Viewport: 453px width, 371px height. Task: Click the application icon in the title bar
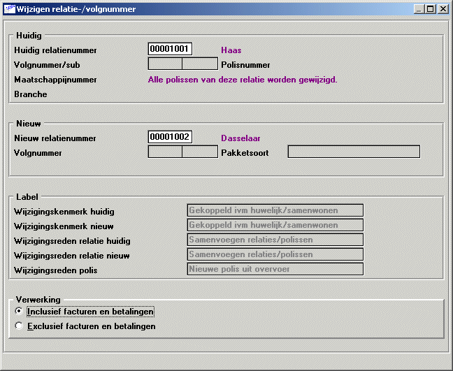tap(10, 9)
